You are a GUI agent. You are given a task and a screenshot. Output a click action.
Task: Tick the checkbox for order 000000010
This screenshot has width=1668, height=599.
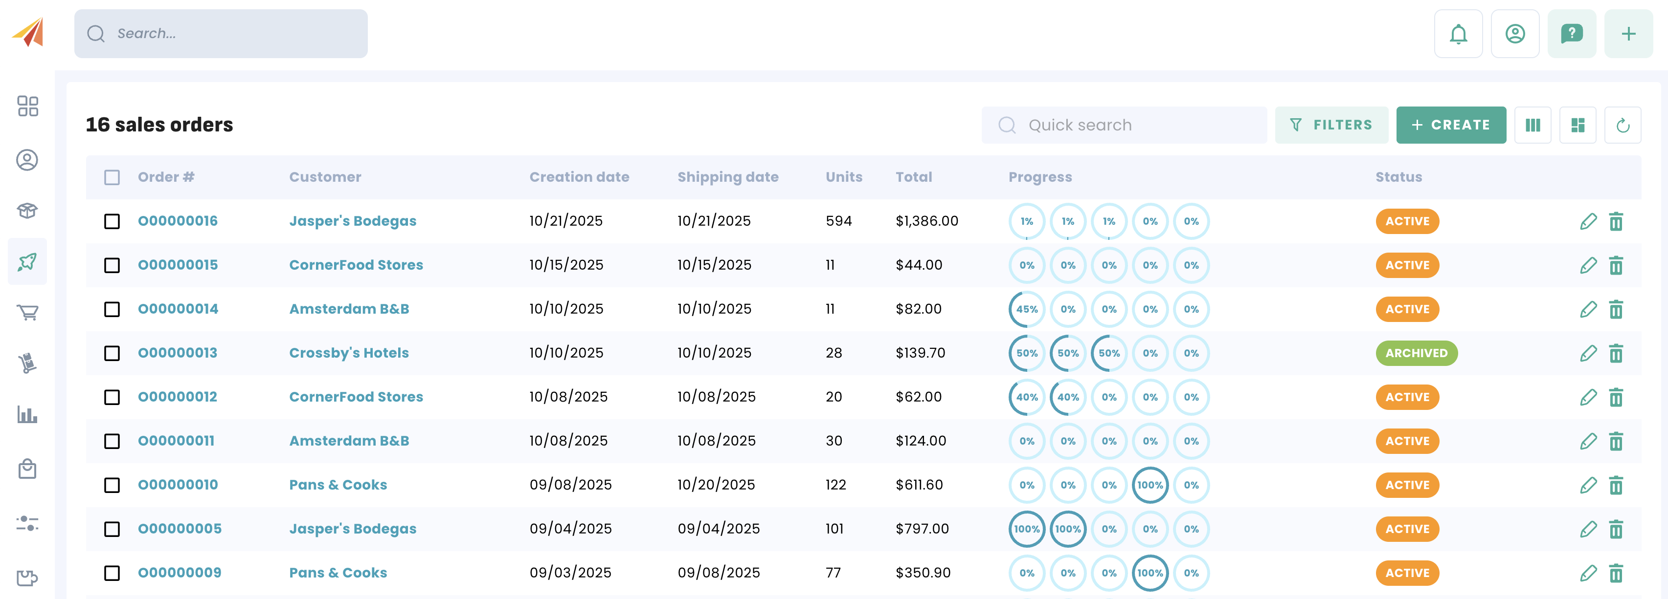point(112,485)
